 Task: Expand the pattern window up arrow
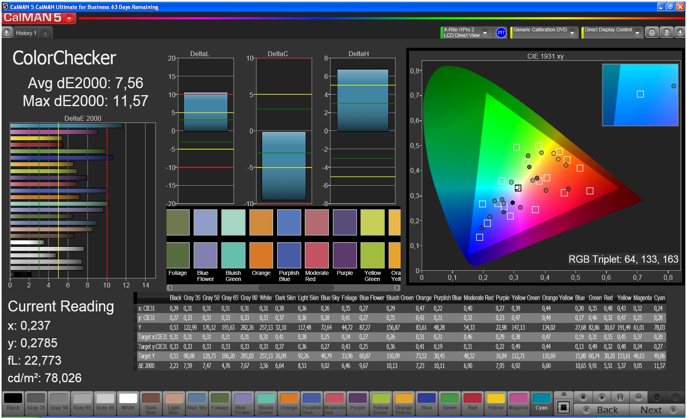pos(564,394)
